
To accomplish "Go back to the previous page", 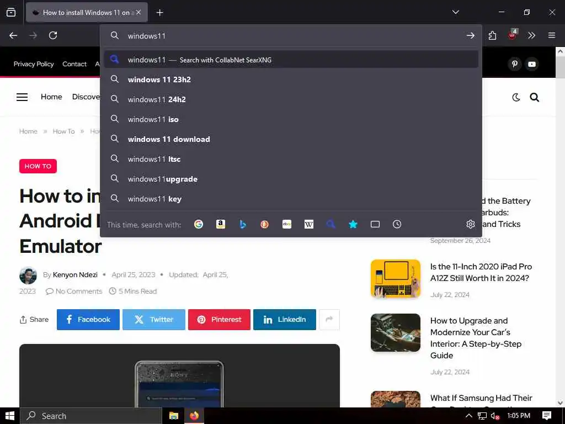I will click(x=13, y=35).
